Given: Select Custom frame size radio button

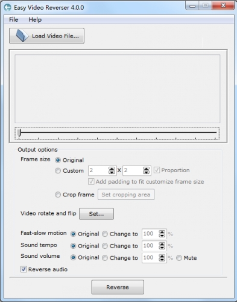Looking at the screenshot, I should (x=58, y=171).
